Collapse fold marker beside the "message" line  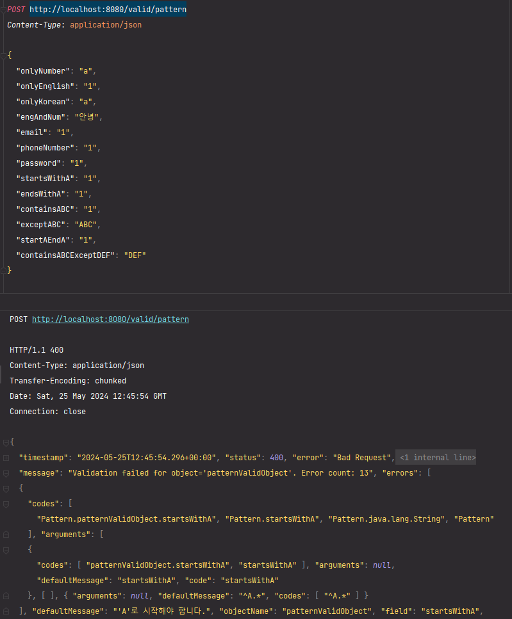click(x=6, y=473)
